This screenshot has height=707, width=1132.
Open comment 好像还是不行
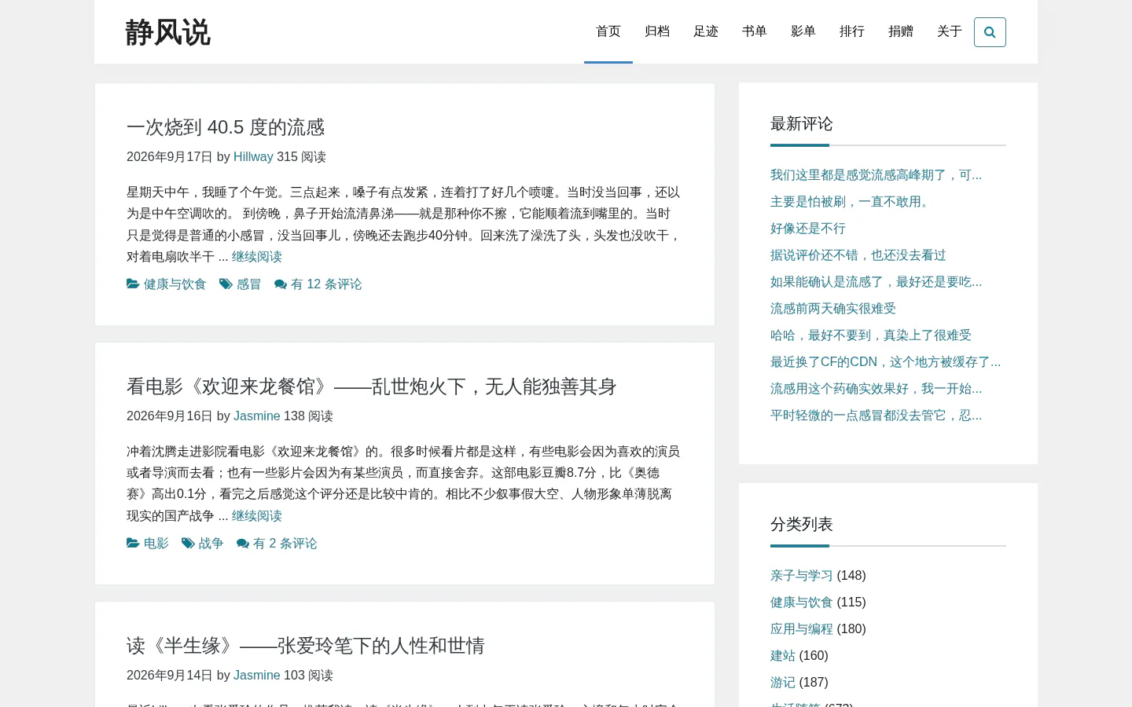point(808,229)
